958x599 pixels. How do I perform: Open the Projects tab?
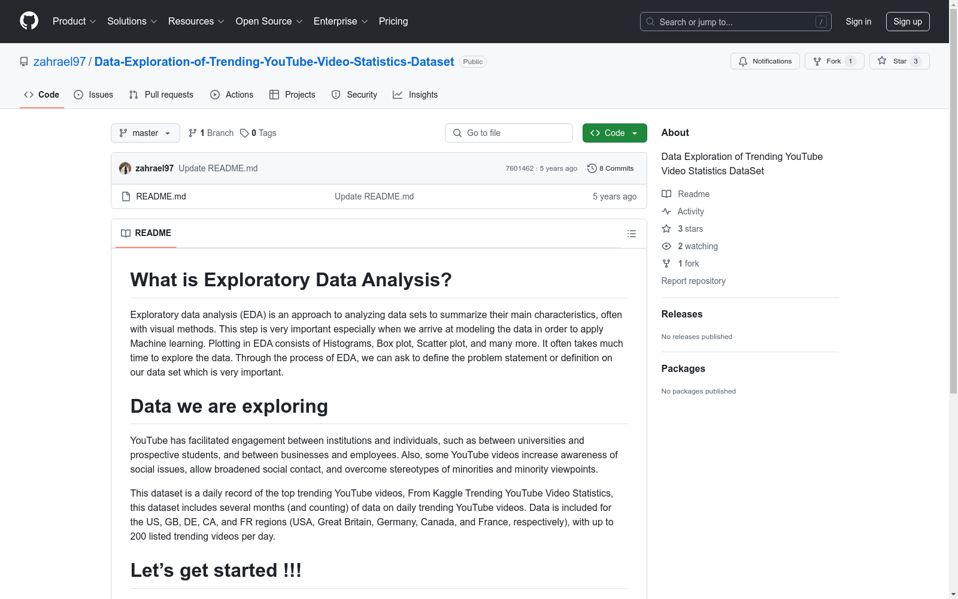(292, 95)
